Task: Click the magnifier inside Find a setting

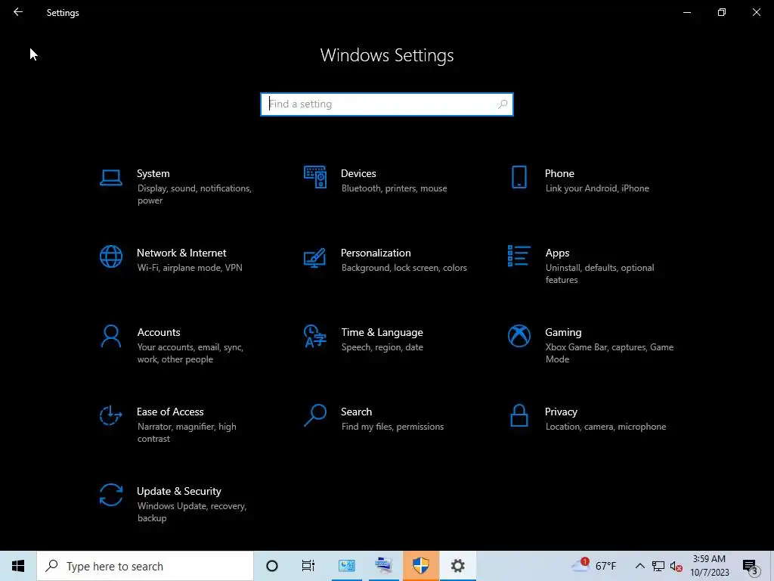Action: [503, 104]
